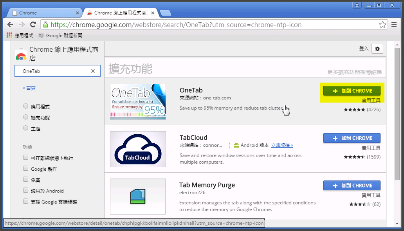Click the green padlock security icon
Screen dimensions: 404x231
click(x=45, y=25)
